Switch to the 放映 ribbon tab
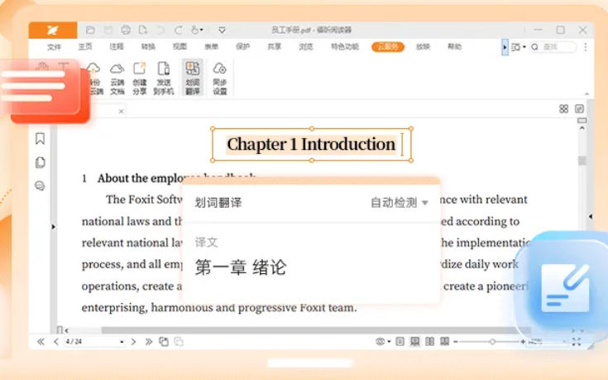Screen dimensions: 608x380 point(423,46)
